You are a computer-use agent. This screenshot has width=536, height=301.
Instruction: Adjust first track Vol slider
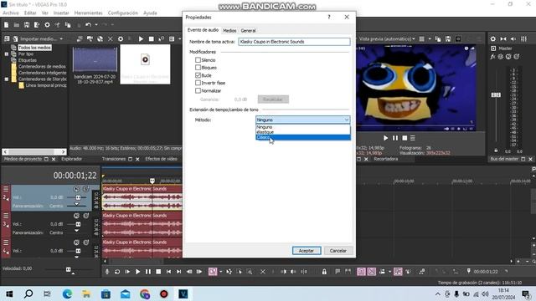click(78, 197)
